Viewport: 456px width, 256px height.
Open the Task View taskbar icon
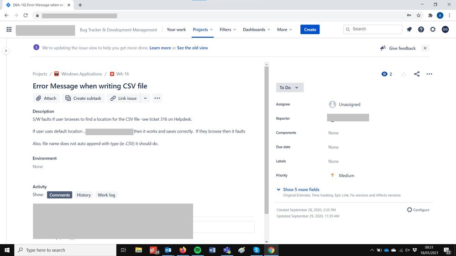pos(123,250)
